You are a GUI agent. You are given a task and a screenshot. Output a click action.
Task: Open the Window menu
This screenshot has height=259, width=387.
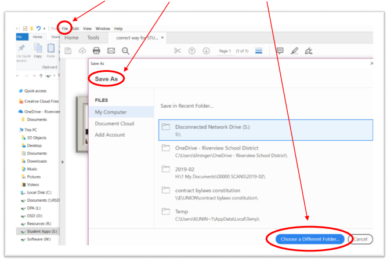click(103, 28)
